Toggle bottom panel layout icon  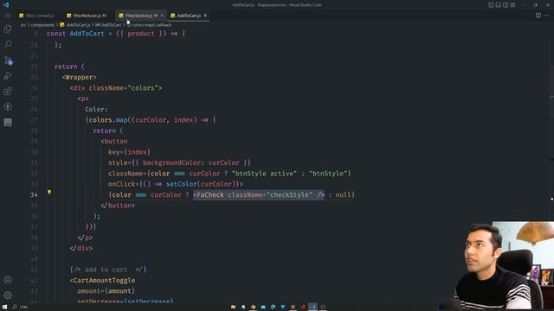[499, 5]
